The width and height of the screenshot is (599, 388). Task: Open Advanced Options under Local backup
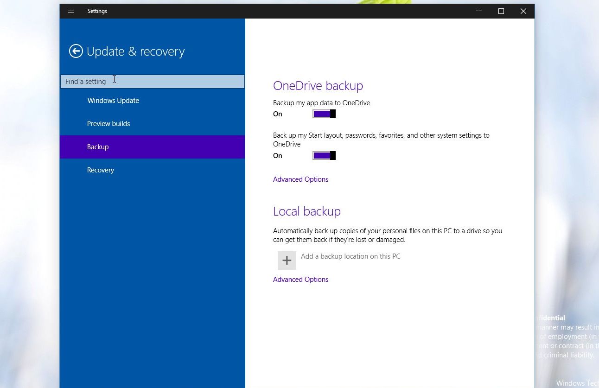click(x=300, y=280)
